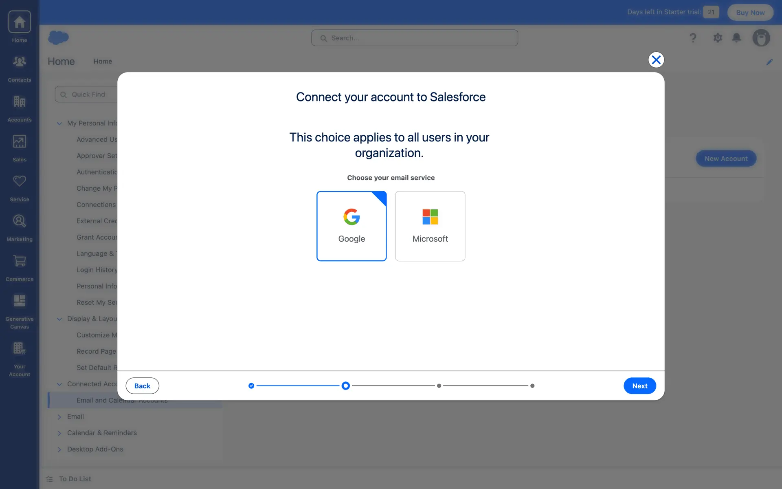The image size is (782, 489).
Task: Click the global Search field
Action: click(x=415, y=38)
